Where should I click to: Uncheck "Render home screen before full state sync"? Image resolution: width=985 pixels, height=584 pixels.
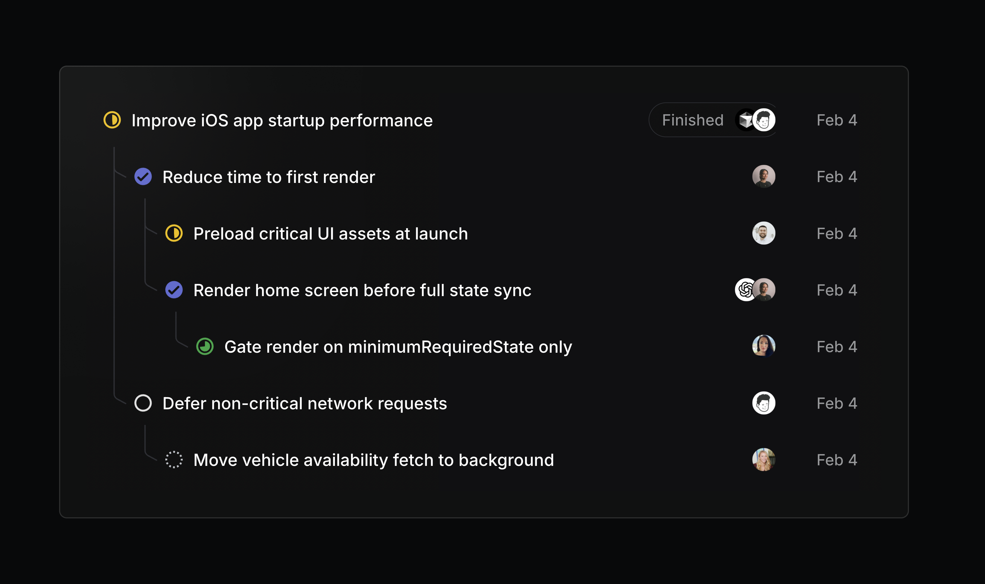174,290
